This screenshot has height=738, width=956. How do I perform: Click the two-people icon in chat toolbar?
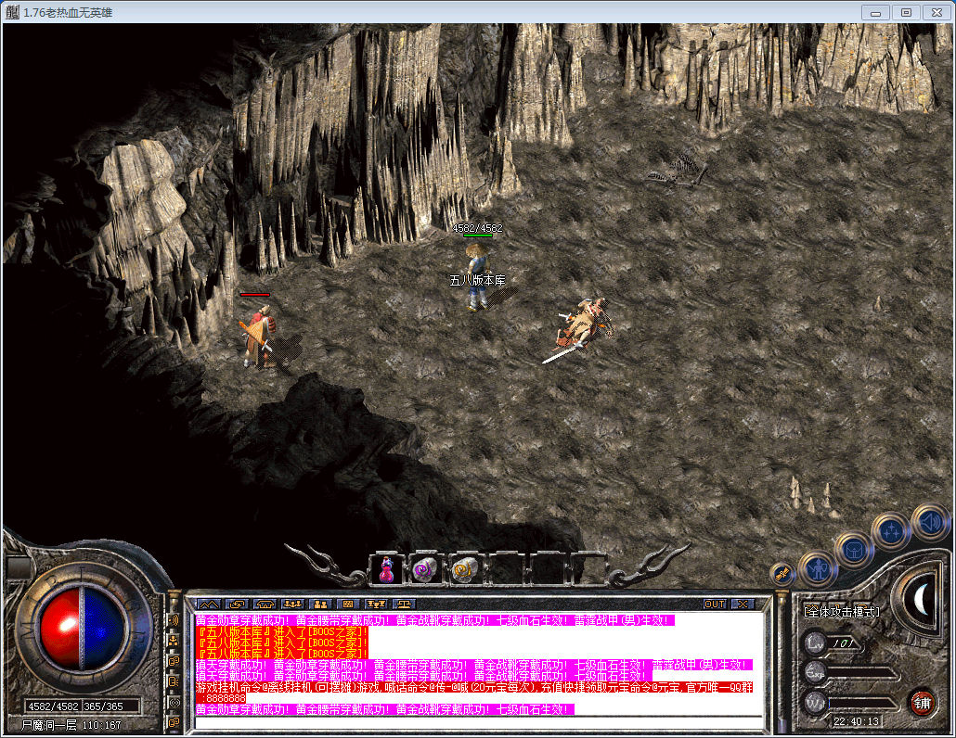pyautogui.click(x=320, y=604)
